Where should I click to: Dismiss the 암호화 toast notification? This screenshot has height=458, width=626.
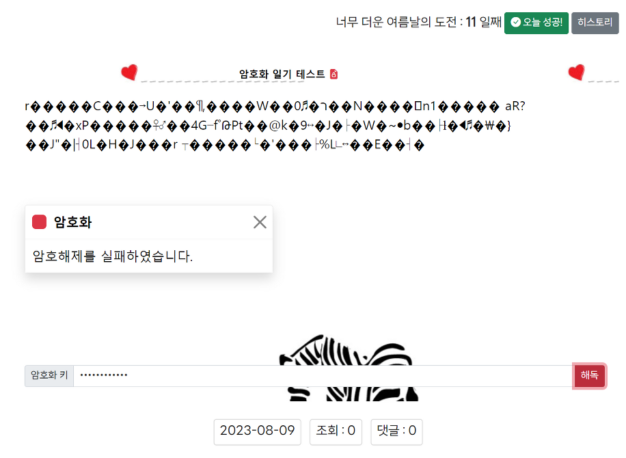click(x=260, y=222)
